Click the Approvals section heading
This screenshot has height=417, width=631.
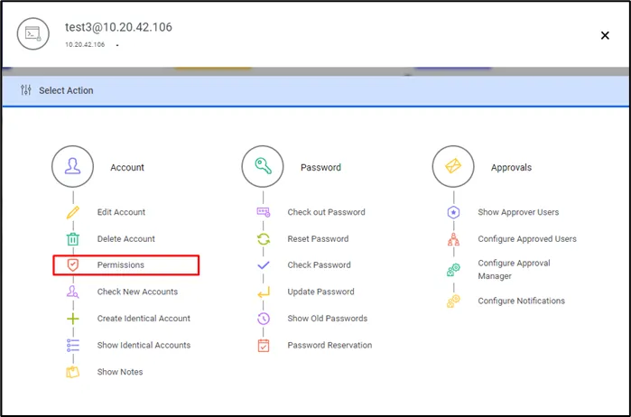(511, 168)
